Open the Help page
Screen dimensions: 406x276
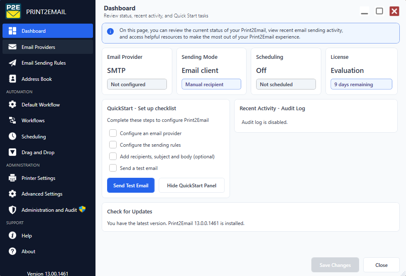(x=48, y=235)
